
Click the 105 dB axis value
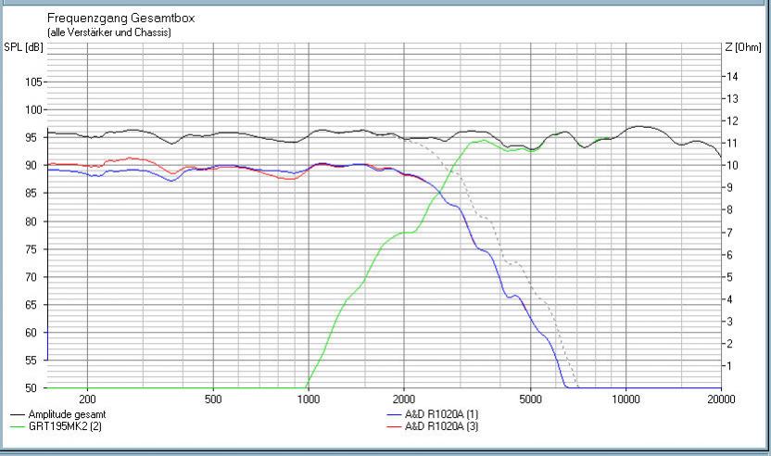point(34,82)
